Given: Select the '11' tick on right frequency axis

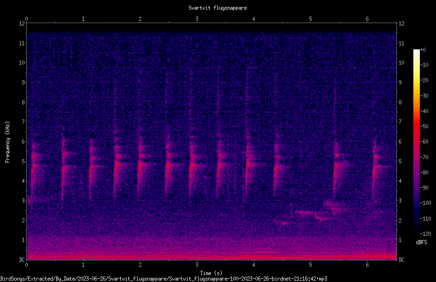Looking at the screenshot, I should click(401, 43).
